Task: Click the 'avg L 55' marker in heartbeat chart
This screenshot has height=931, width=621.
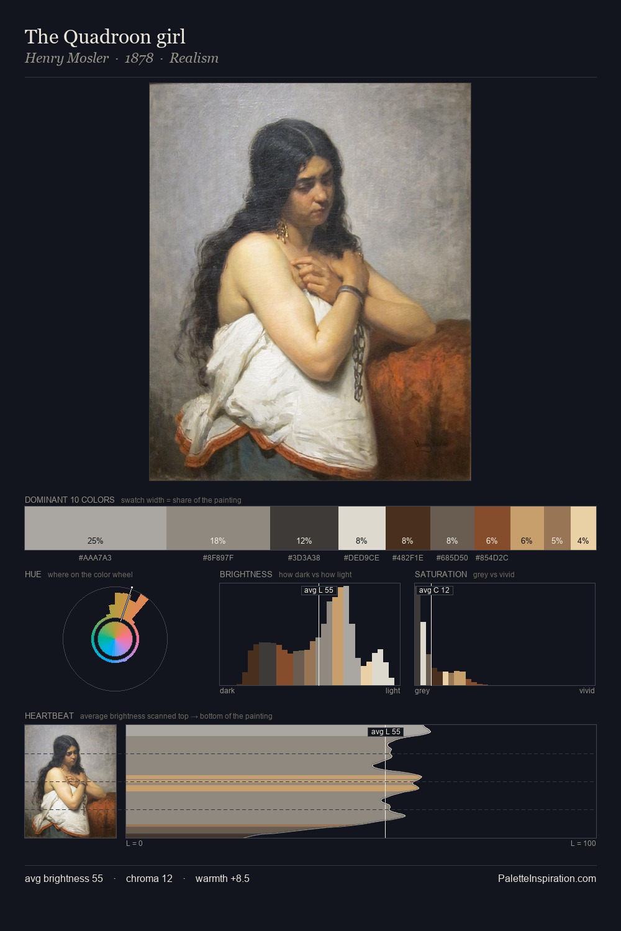Action: (386, 732)
